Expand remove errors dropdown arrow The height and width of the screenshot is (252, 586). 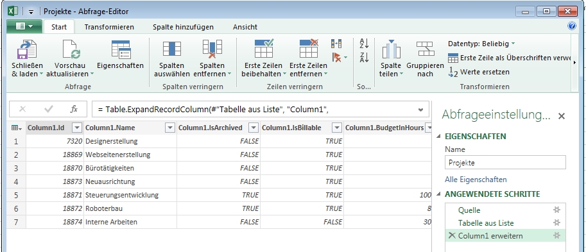coord(346,58)
